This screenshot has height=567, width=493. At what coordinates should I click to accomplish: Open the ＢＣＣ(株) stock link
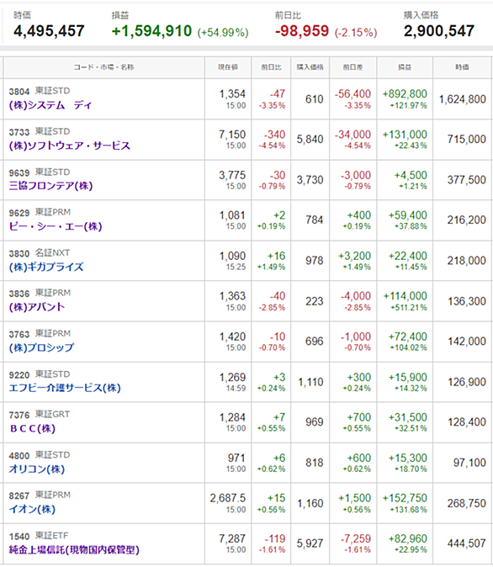point(32,428)
